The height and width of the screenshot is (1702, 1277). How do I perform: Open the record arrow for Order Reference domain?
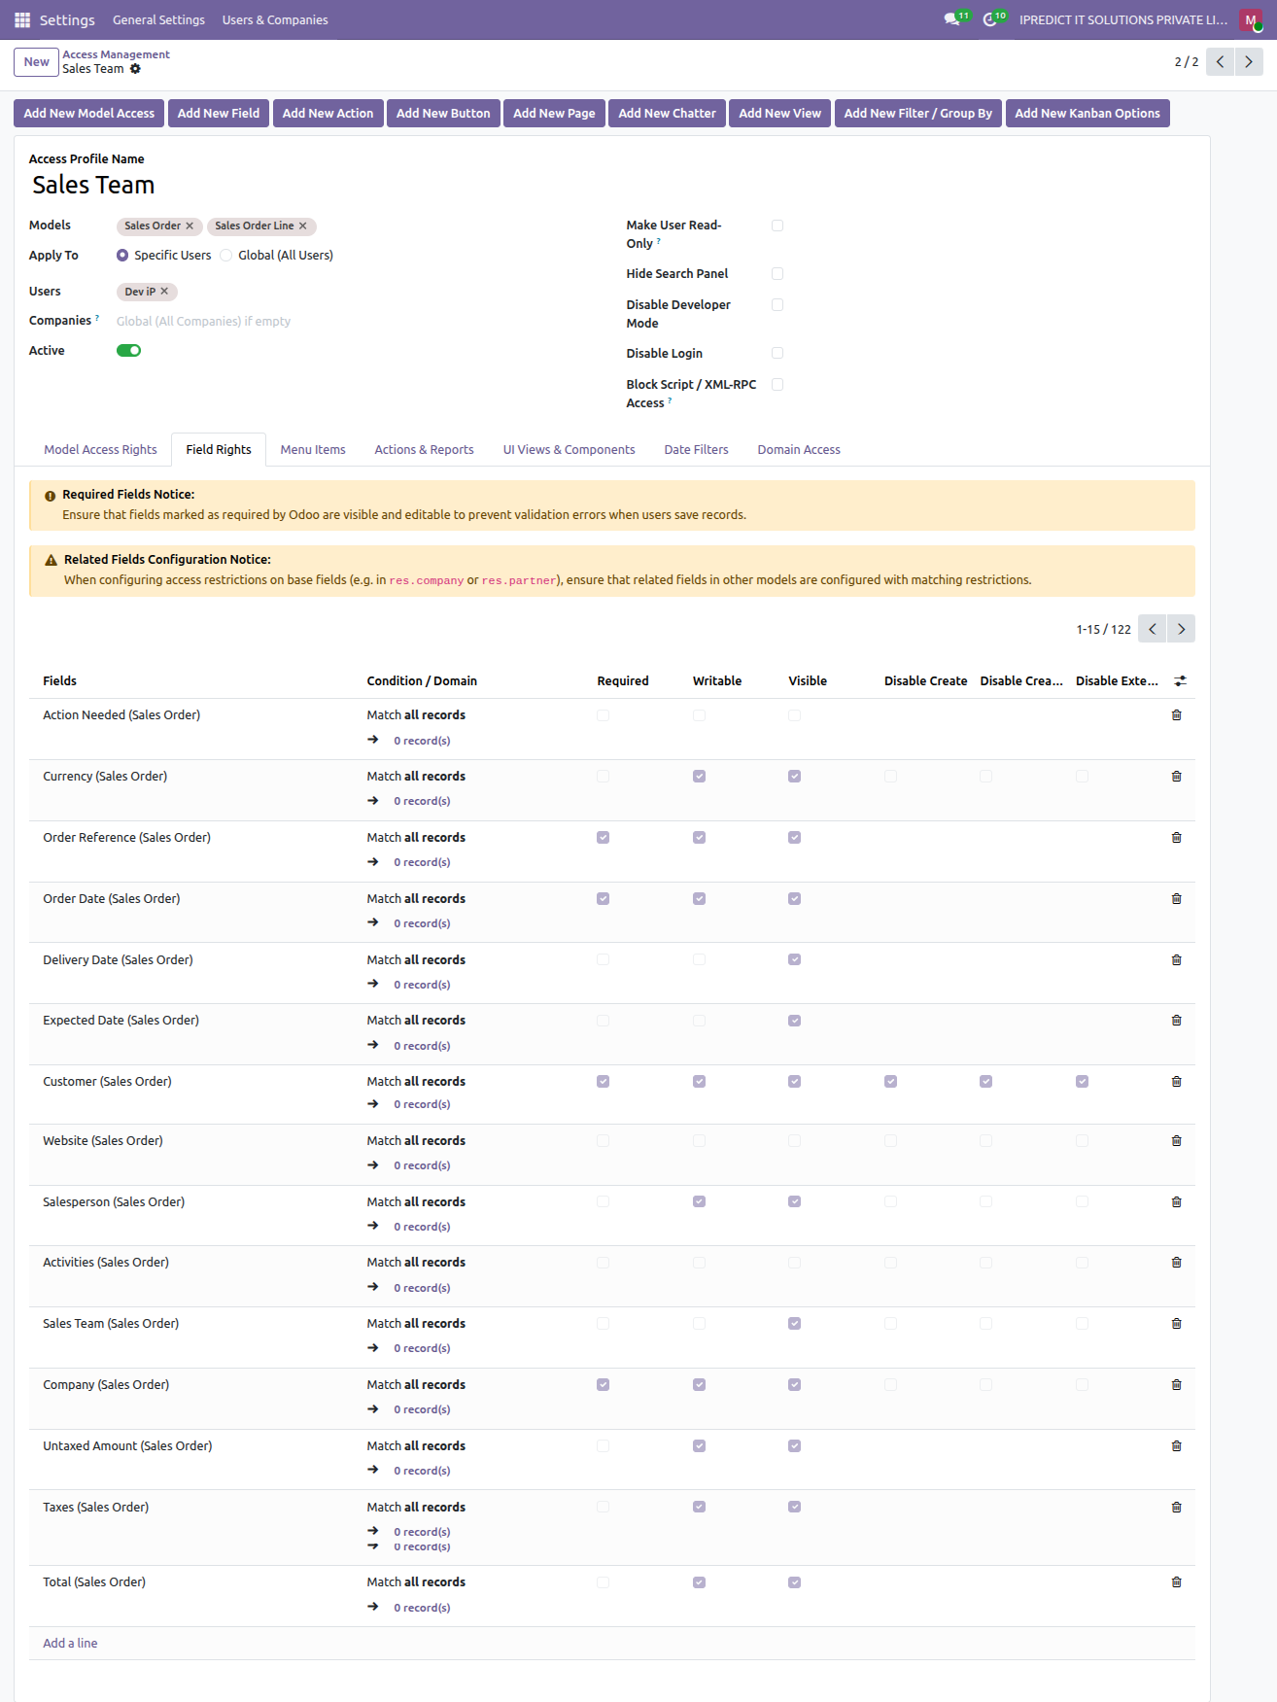[x=373, y=862]
